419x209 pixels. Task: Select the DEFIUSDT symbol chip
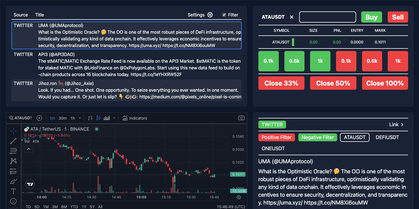coord(387,137)
